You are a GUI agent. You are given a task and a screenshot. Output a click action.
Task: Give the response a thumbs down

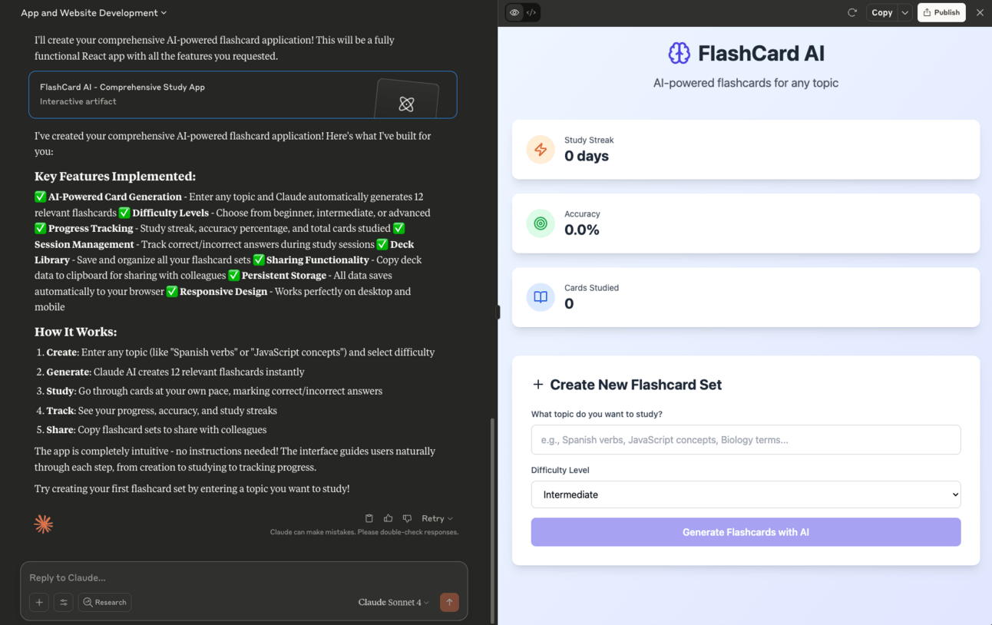click(x=407, y=518)
